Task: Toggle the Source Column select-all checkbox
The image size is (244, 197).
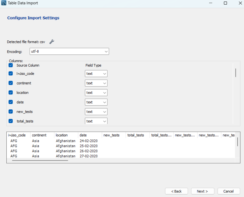Action: 10,65
